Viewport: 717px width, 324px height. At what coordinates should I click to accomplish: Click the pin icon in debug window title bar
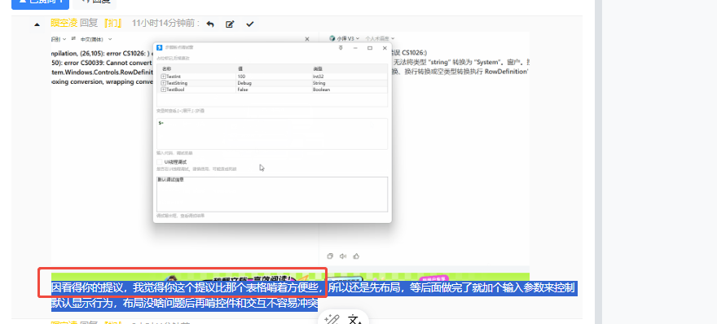pyautogui.click(x=341, y=47)
